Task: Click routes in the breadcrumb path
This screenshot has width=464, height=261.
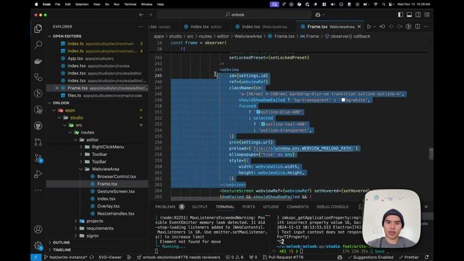Action: [205, 36]
